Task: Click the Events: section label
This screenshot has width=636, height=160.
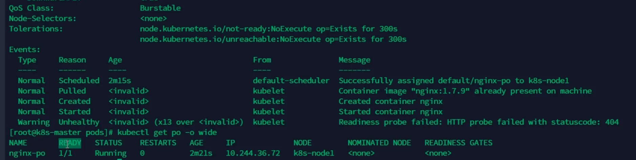Action: 24,50
